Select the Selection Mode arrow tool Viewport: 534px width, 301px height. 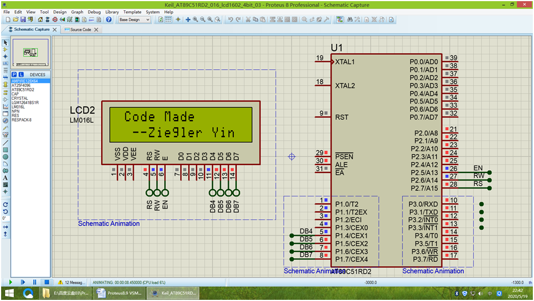(x=5, y=42)
